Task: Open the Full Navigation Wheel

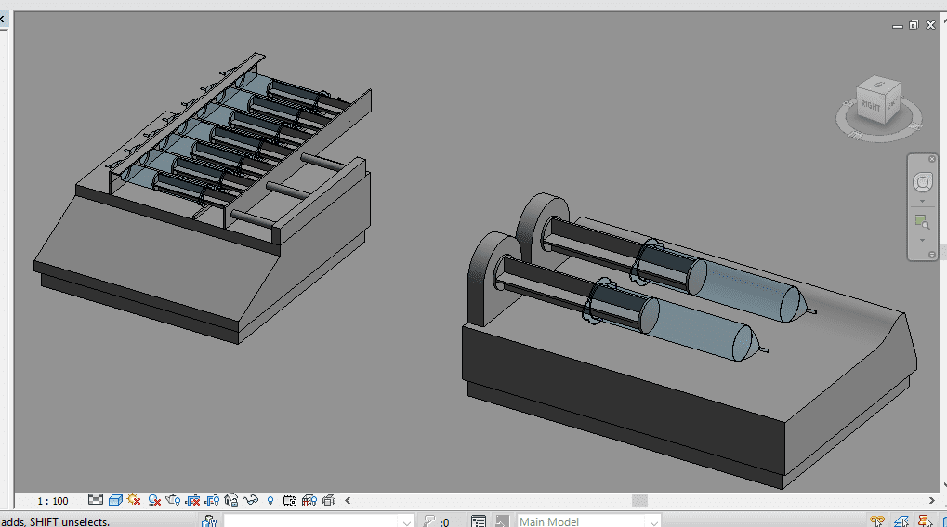Action: 922,182
